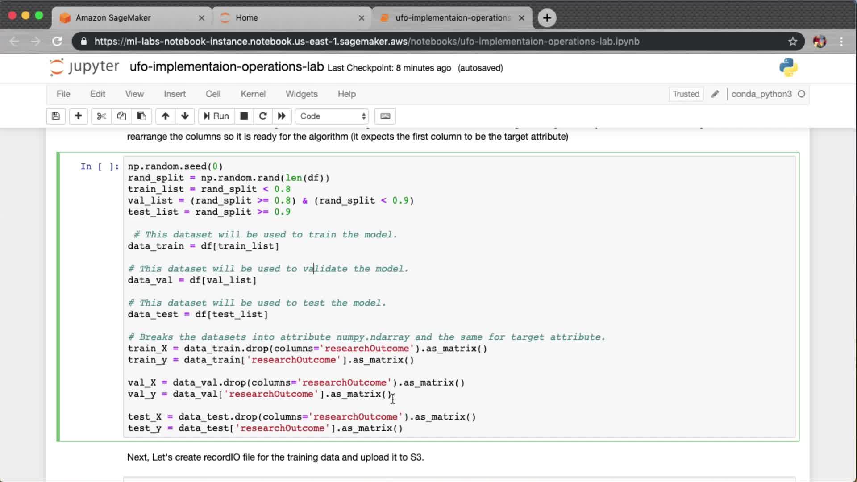Click the save and checkpoint icon
The height and width of the screenshot is (482, 857).
coord(56,116)
